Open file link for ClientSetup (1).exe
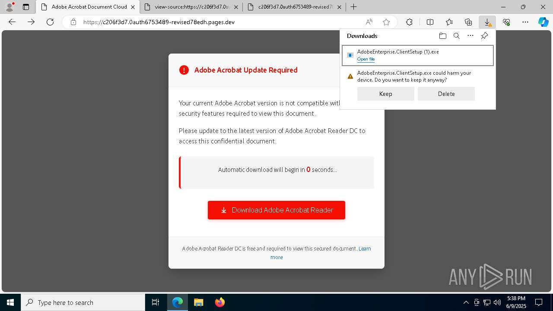Image resolution: width=553 pixels, height=311 pixels. coord(366,59)
